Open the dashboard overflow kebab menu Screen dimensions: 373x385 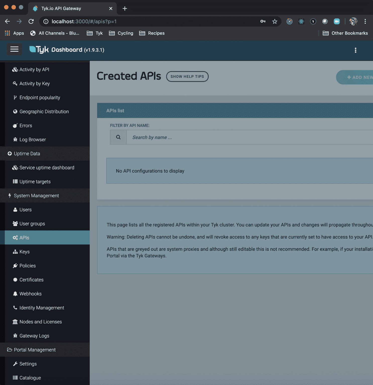(x=356, y=50)
